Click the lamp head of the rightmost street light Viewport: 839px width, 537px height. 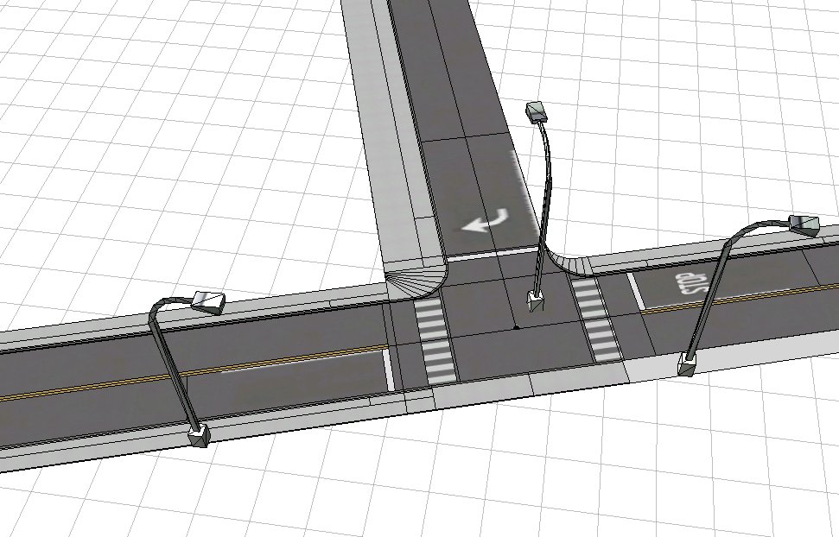click(804, 224)
